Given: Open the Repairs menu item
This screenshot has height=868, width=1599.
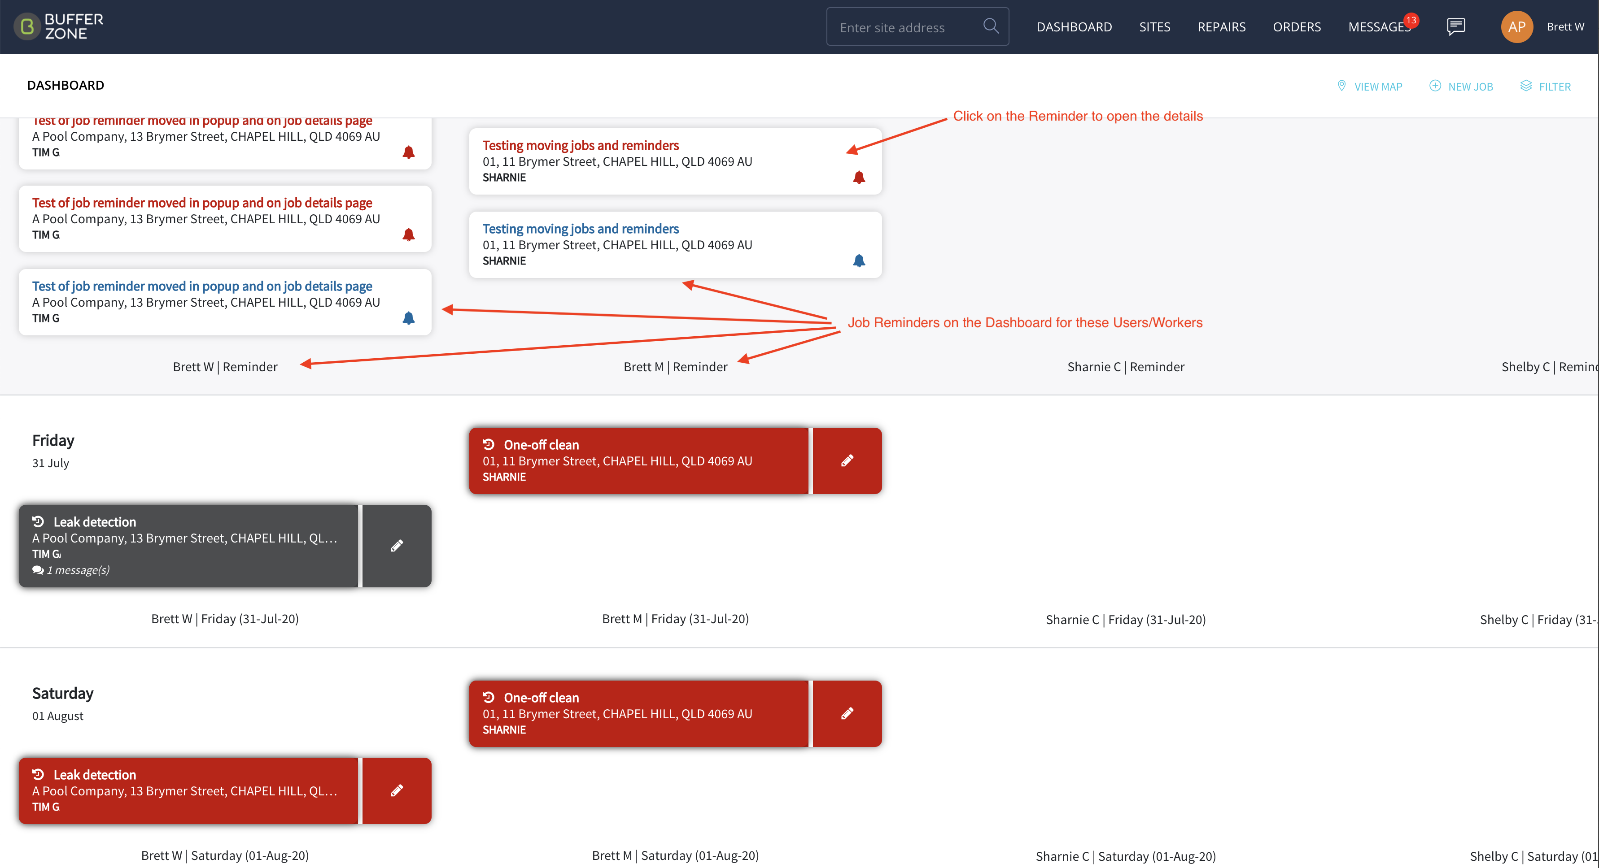Looking at the screenshot, I should click(x=1221, y=27).
